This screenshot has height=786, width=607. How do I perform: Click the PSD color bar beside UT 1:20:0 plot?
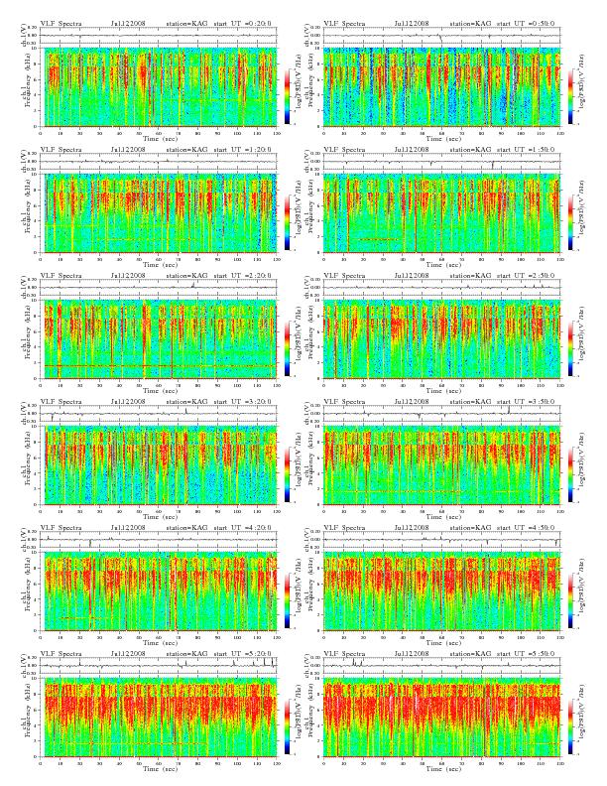pos(287,222)
